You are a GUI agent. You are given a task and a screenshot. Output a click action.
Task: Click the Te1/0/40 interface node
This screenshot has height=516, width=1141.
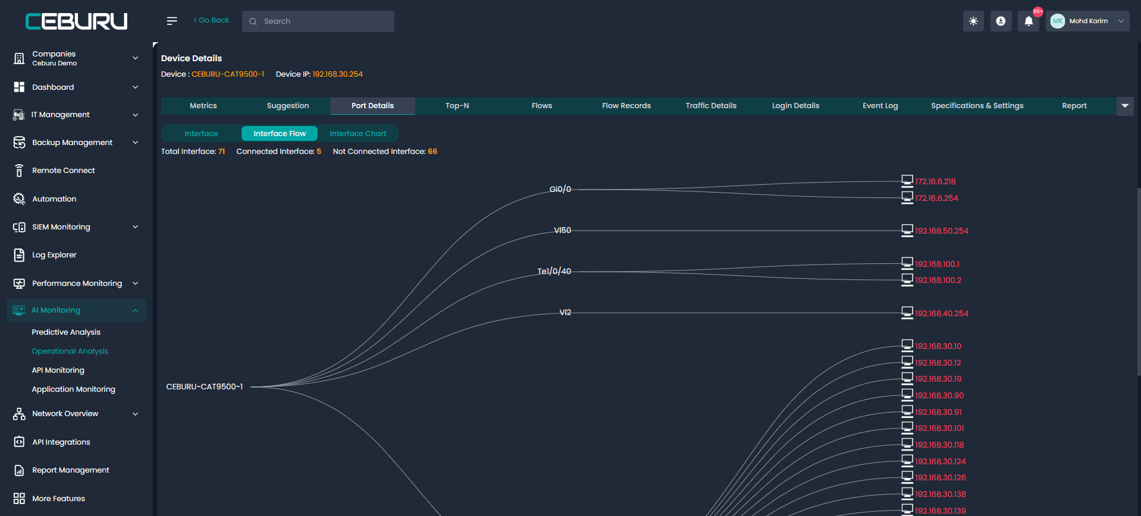[x=554, y=271]
